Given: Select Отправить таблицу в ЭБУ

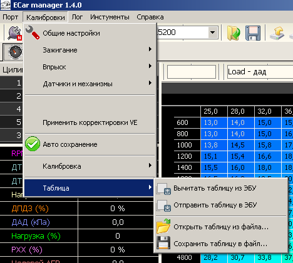Looking at the screenshot, I should (222, 205).
